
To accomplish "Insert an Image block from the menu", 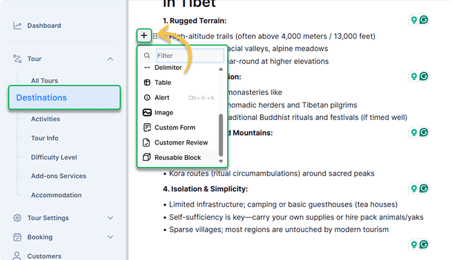I will [179, 113].
